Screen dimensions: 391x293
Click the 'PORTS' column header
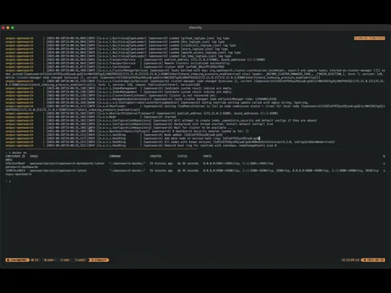click(207, 156)
